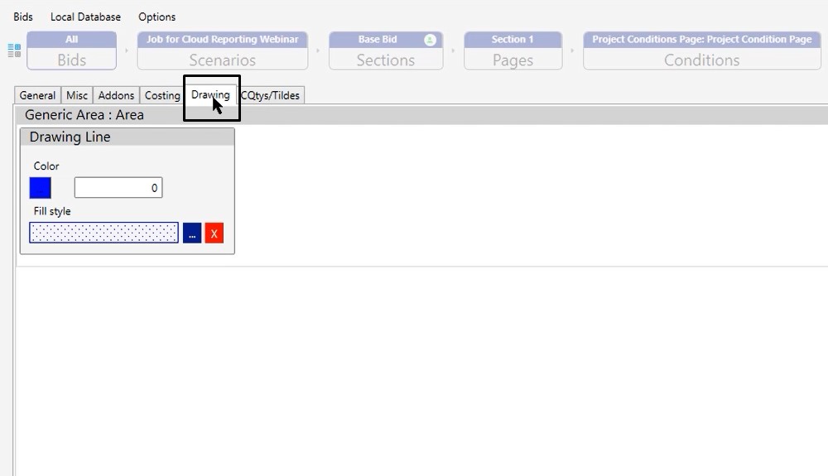828x476 pixels.
Task: Click the Color numeric field showing 0
Action: 118,188
